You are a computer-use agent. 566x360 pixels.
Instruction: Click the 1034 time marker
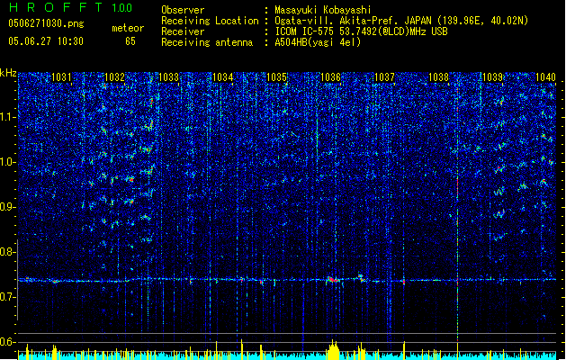(223, 76)
